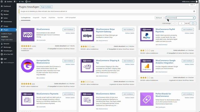Go to the next results page

tap(191, 23)
